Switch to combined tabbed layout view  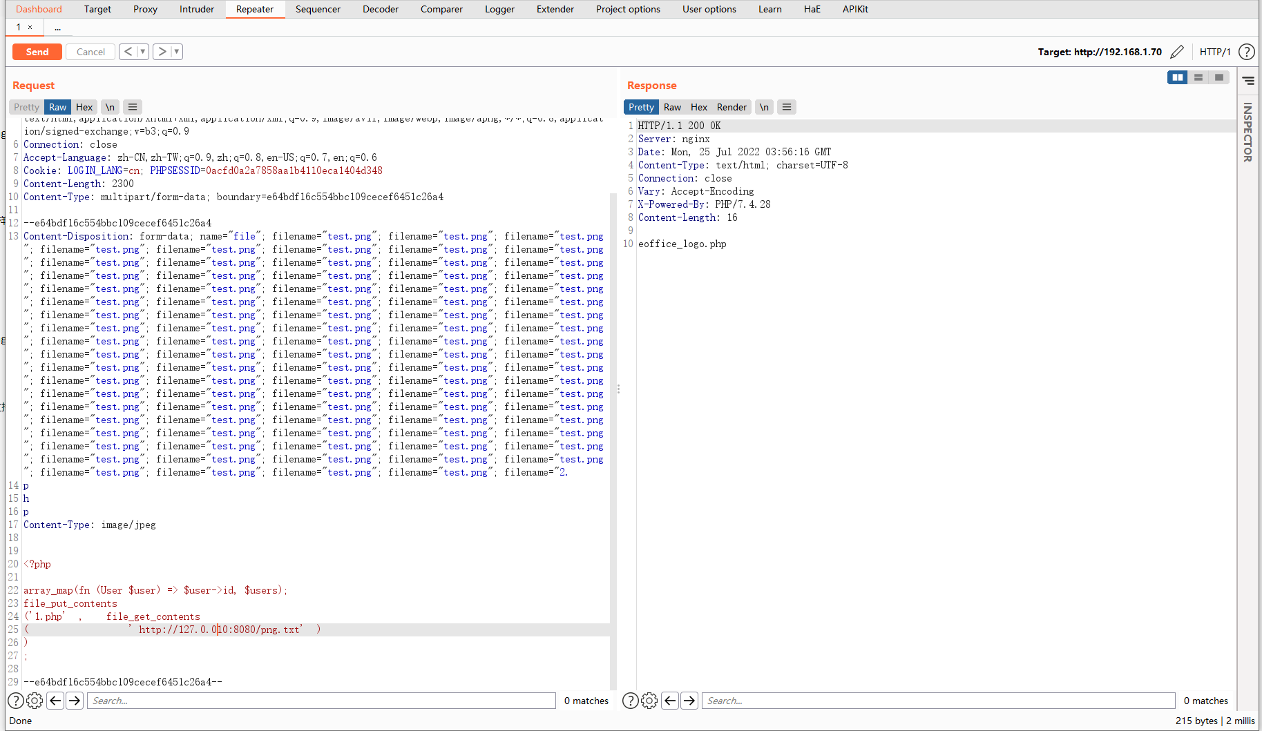pos(1219,77)
